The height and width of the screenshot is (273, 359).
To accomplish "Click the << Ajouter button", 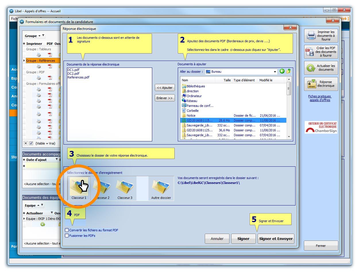I will (x=165, y=88).
